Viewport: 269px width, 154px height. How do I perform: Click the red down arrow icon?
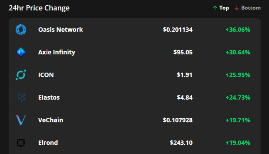tap(237, 8)
